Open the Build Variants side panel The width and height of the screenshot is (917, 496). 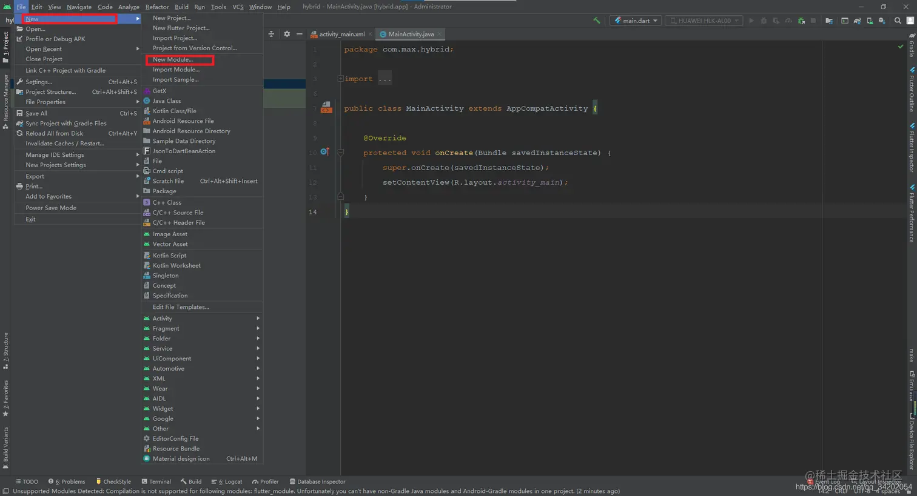[5, 448]
